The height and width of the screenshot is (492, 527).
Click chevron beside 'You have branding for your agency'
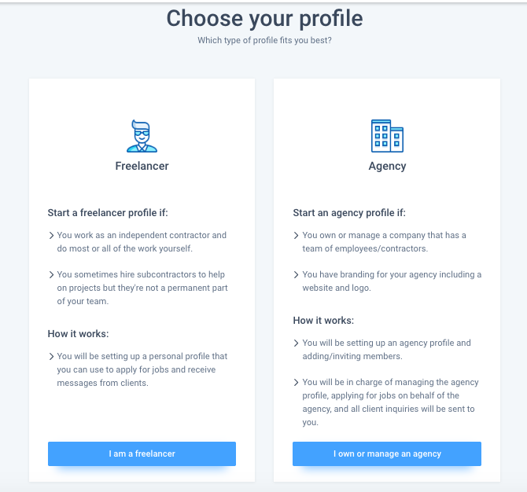(296, 275)
